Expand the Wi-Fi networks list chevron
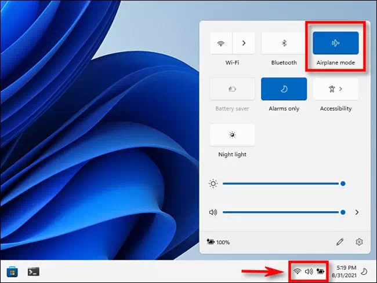This screenshot has width=377, height=283. tap(244, 43)
